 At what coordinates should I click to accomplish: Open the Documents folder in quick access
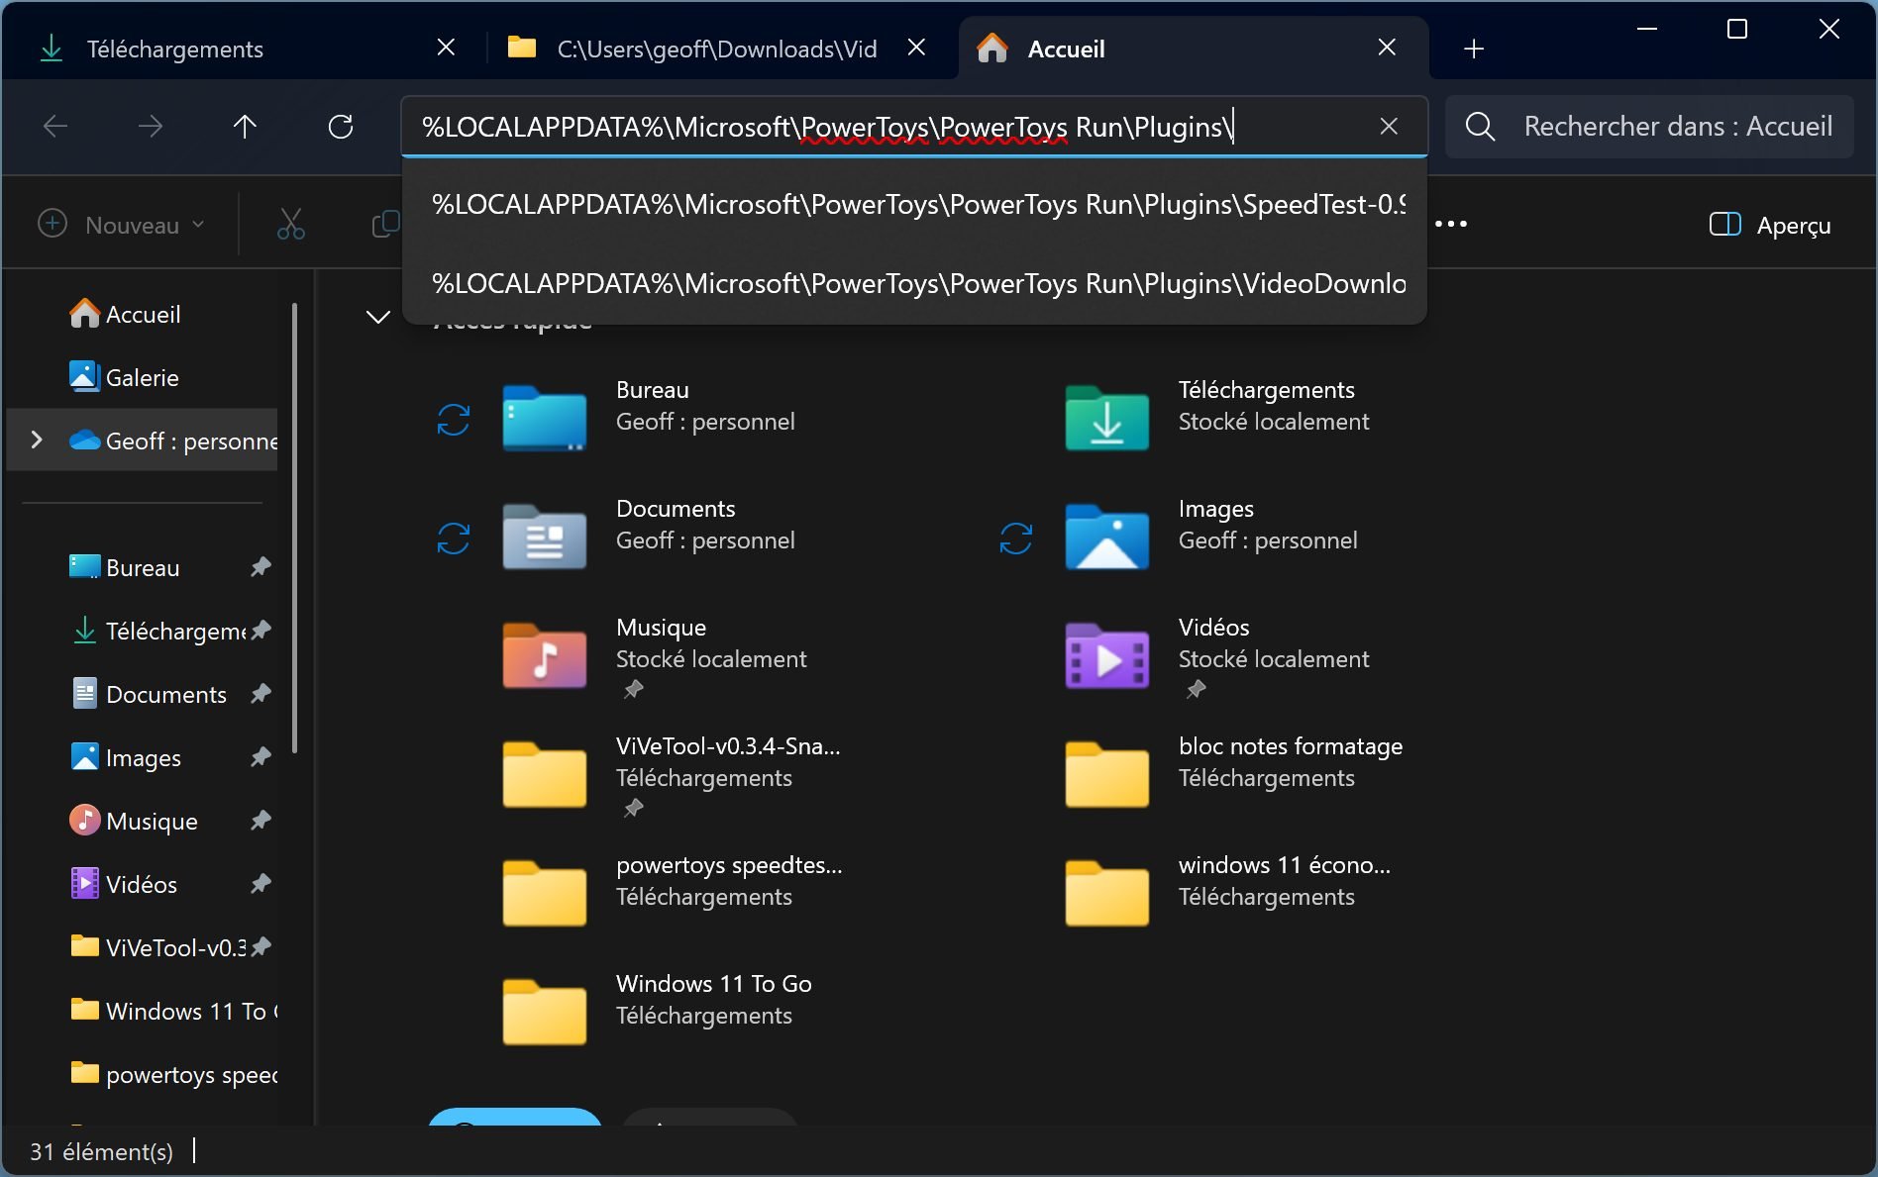649,537
